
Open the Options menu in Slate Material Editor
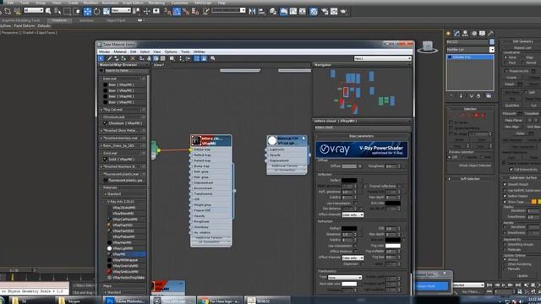[x=171, y=52]
